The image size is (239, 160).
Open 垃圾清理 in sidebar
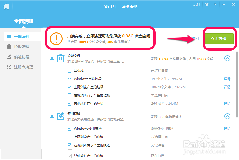[x=22, y=47]
